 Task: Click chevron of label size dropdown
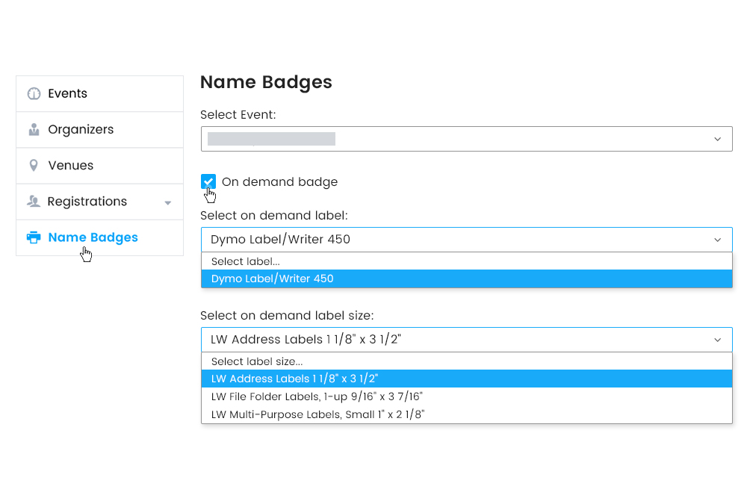717,340
